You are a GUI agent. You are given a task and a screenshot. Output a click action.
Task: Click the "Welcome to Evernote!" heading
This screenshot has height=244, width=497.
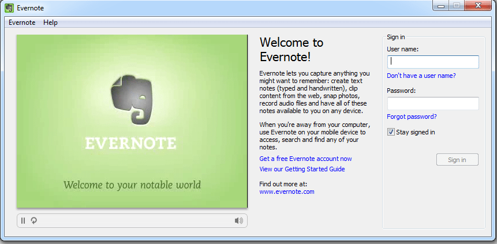[292, 50]
